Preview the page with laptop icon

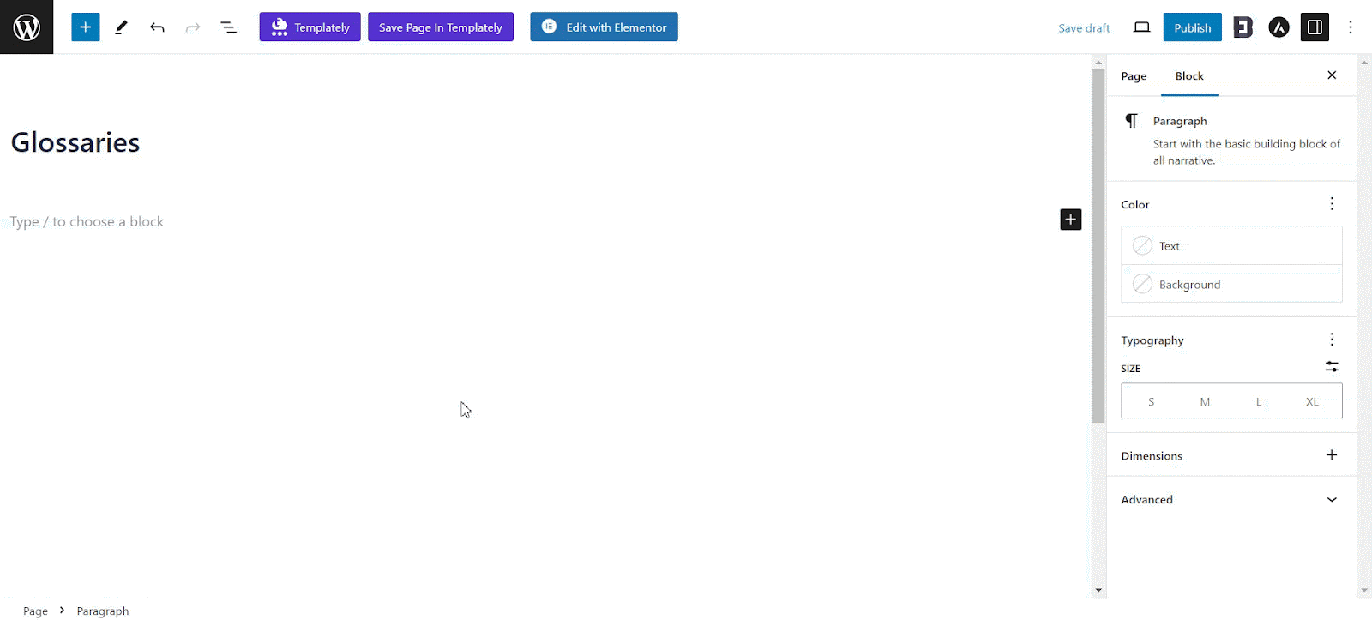[x=1141, y=27]
